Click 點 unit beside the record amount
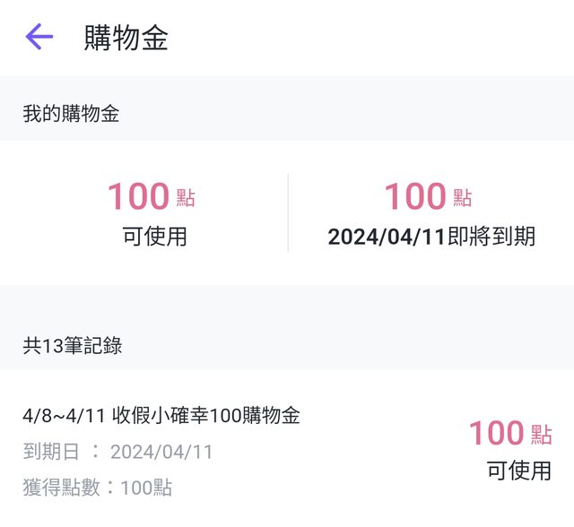Screen dimensions: 574x527 [542, 436]
